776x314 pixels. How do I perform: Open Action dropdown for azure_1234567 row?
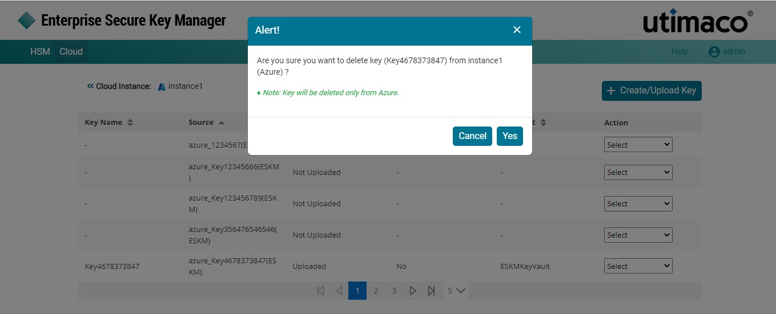638,145
